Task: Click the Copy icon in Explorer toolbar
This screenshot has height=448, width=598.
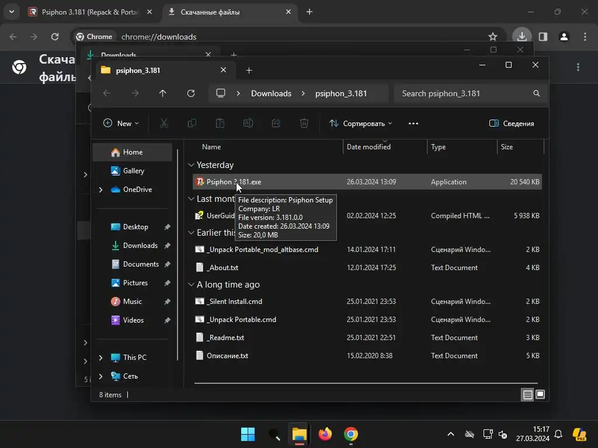Action: 192,124
